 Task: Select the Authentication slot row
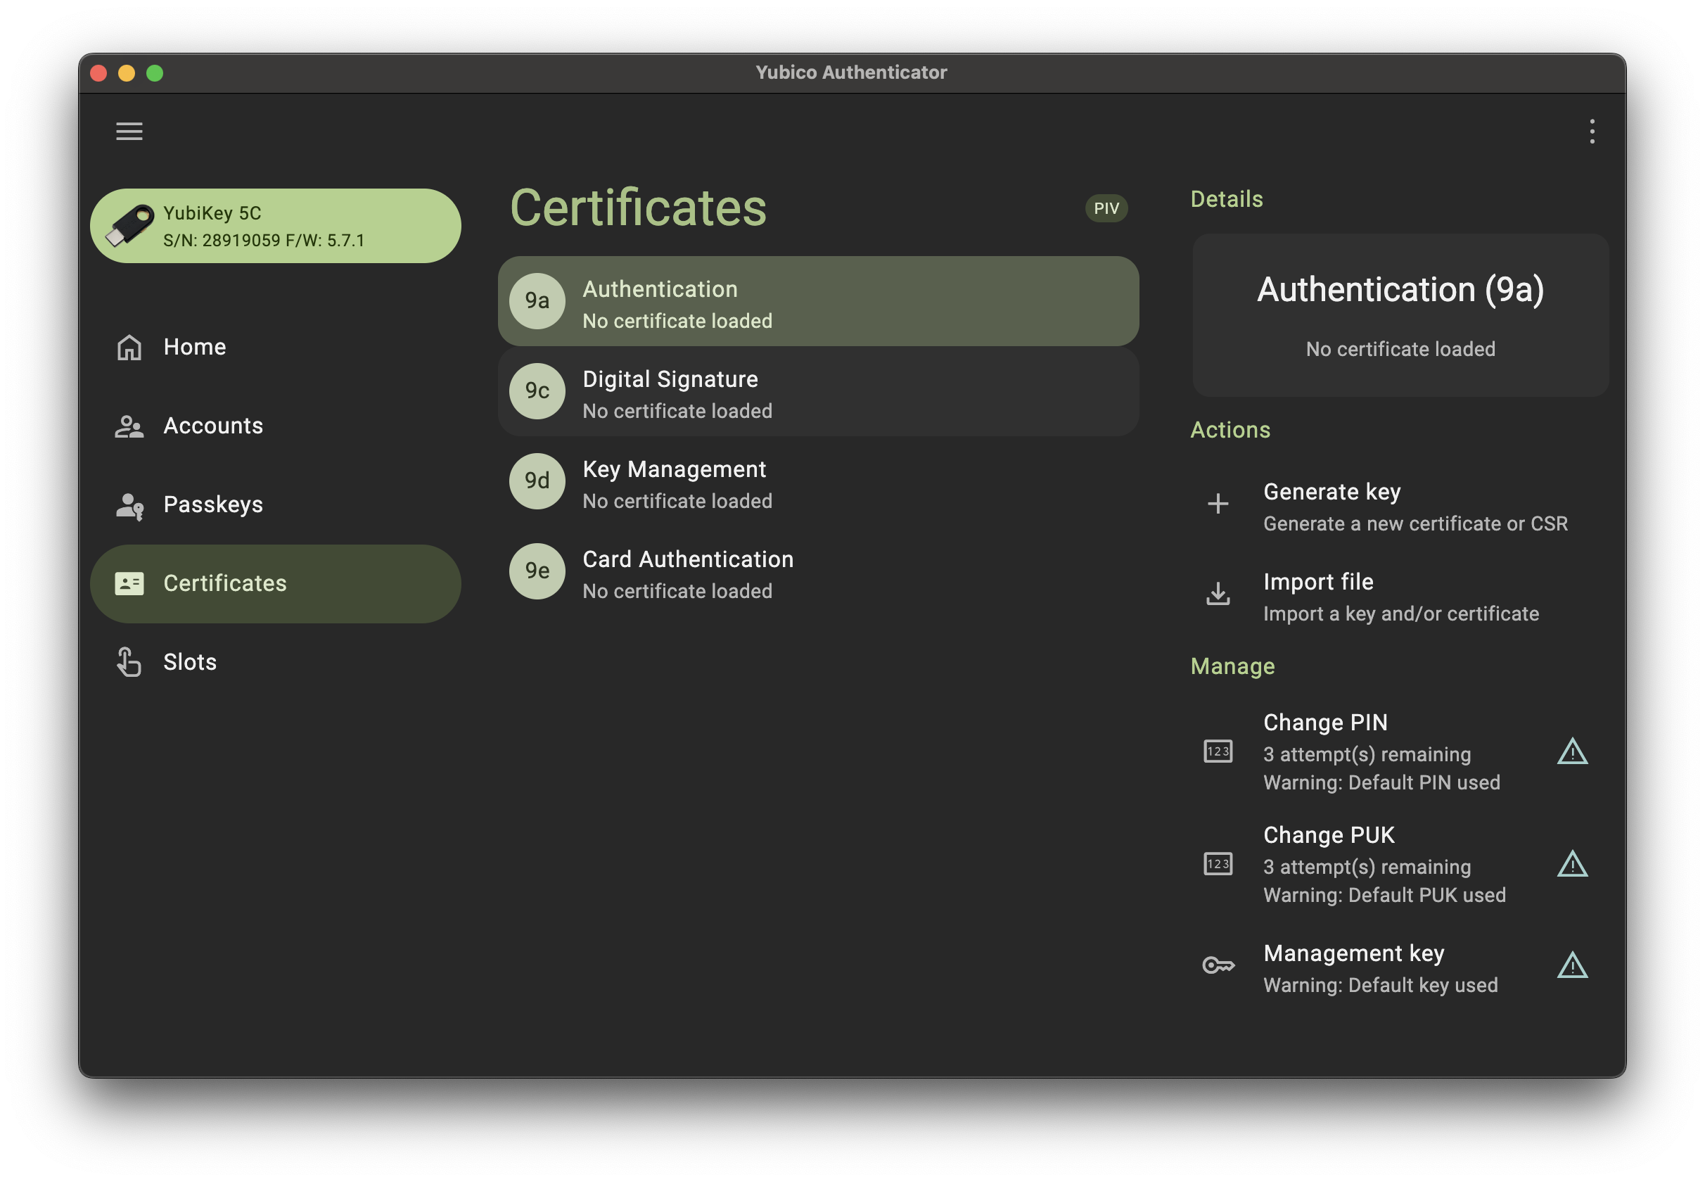coord(818,300)
